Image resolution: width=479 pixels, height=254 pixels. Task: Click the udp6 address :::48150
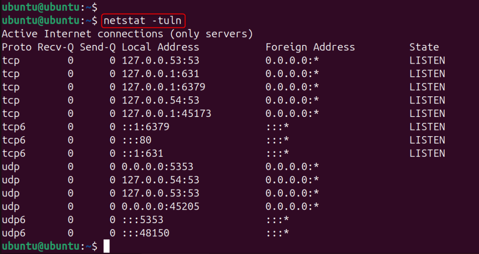click(x=145, y=233)
